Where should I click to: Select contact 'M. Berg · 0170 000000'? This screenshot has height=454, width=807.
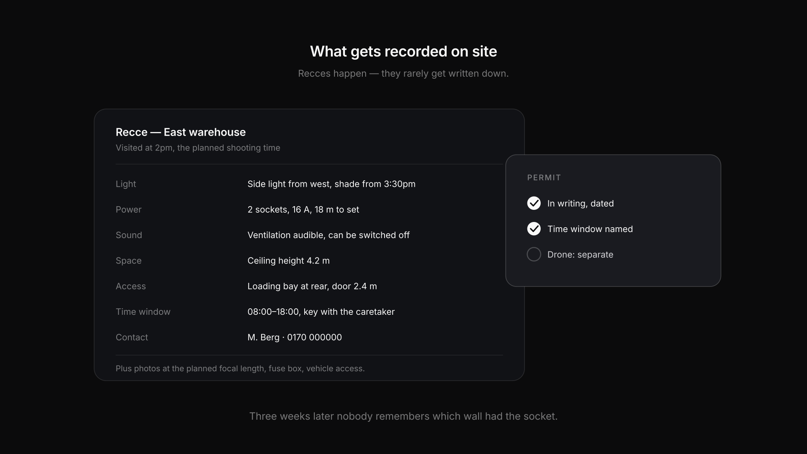click(x=295, y=337)
